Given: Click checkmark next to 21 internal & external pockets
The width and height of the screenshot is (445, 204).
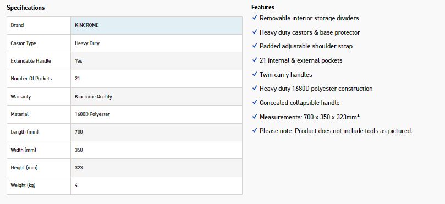Looking at the screenshot, I should [255, 60].
